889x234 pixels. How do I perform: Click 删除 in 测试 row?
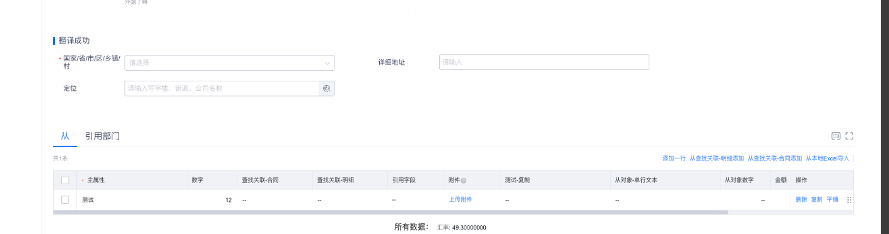[x=801, y=199]
